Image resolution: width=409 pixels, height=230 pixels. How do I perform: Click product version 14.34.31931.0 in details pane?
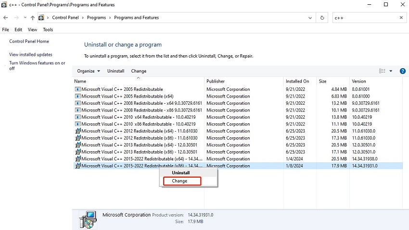click(200, 215)
